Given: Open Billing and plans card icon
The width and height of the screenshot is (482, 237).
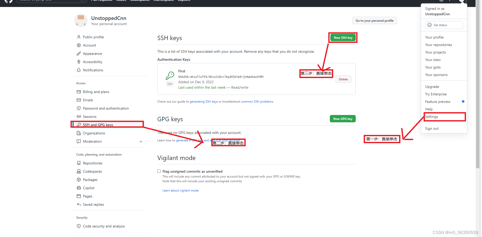Looking at the screenshot, I should (79, 92).
